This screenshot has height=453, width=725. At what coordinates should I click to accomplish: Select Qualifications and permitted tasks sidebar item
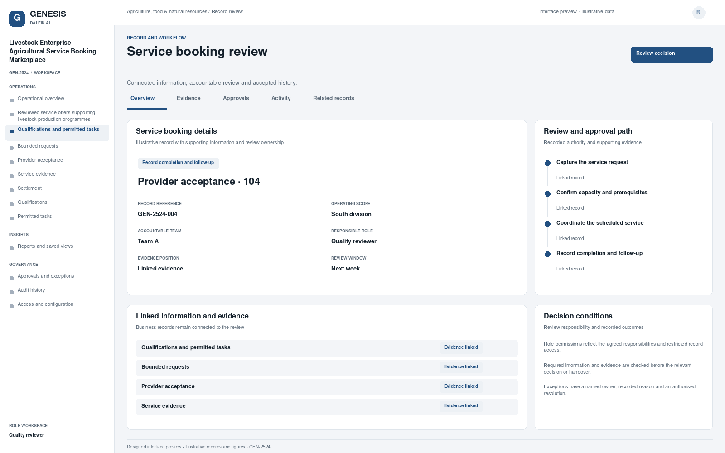click(x=57, y=132)
